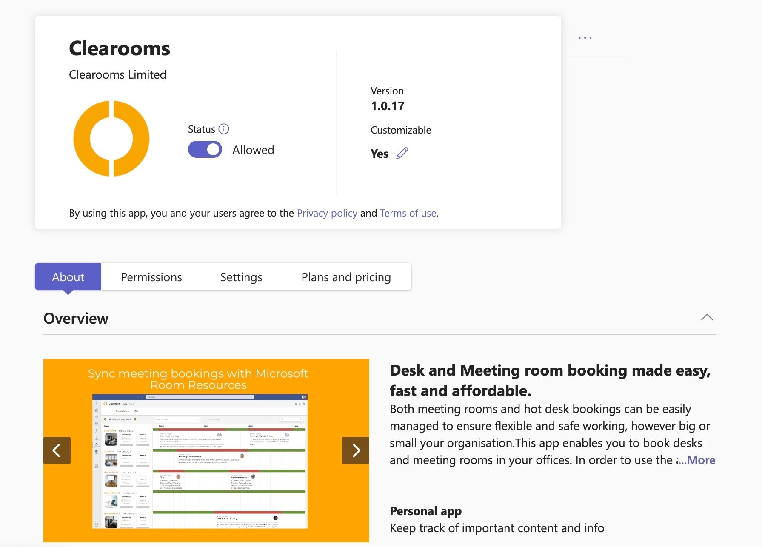Click the Status info icon

224,129
